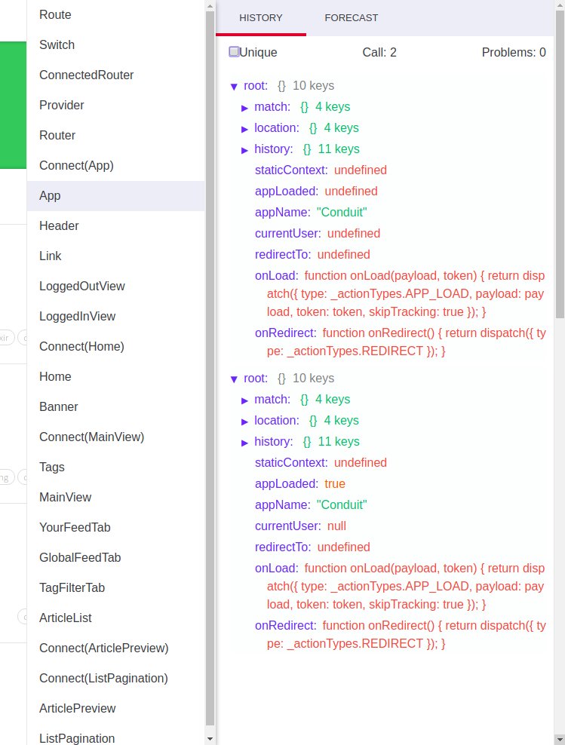The image size is (565, 745).
Task: Select ConnectedRouter component
Action: pos(116,75)
